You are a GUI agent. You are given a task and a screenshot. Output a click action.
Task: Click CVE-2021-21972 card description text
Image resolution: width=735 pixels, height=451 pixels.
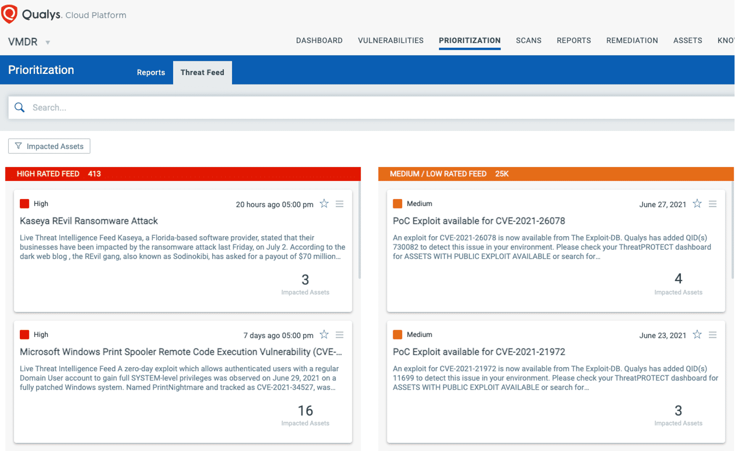(555, 378)
